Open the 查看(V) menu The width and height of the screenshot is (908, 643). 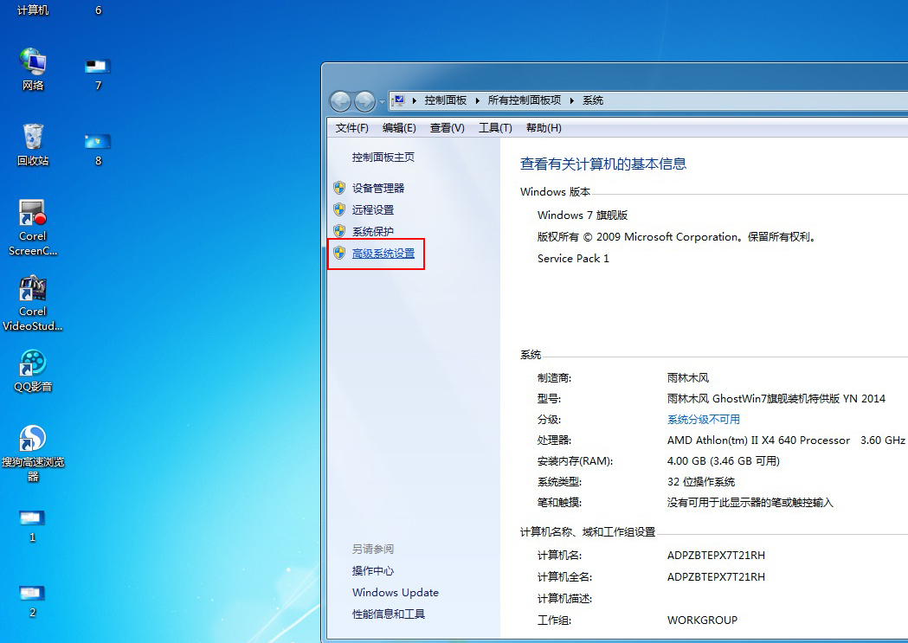pyautogui.click(x=447, y=127)
